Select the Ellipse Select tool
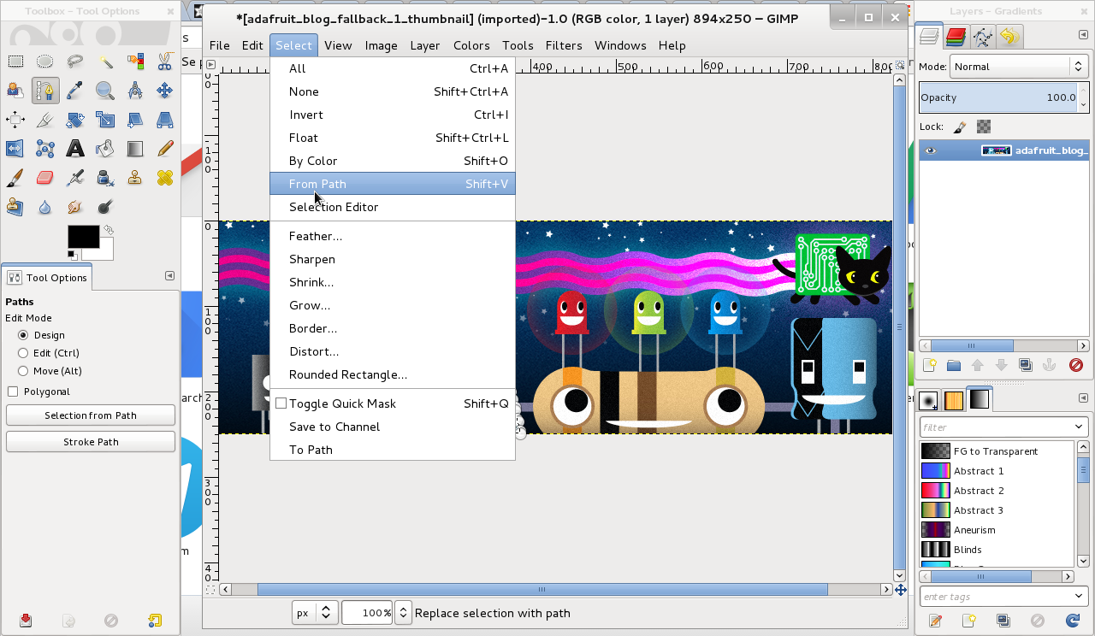This screenshot has width=1095, height=636. 45,61
